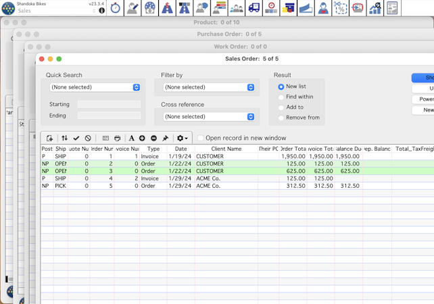Click the stopwatch icon in top toolbar
Screen dimensions: 434x304
pos(115,8)
